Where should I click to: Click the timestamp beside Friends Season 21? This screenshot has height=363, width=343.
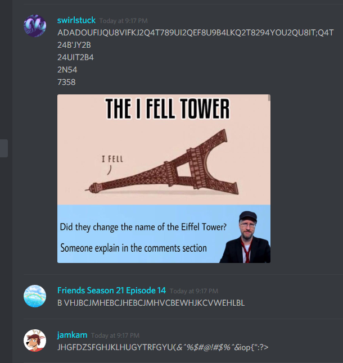tap(194, 291)
